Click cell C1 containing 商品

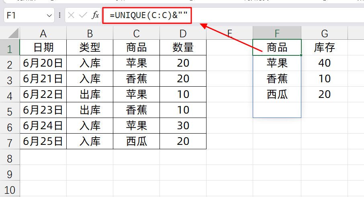point(137,47)
